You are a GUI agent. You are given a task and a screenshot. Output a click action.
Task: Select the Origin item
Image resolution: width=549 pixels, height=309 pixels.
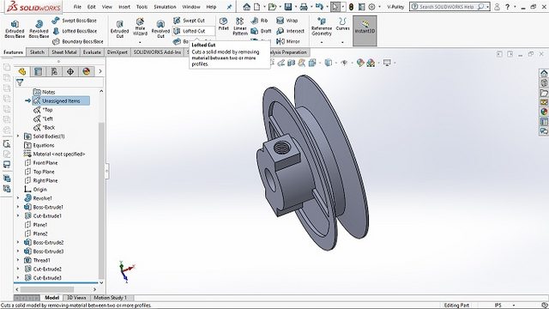(35, 189)
